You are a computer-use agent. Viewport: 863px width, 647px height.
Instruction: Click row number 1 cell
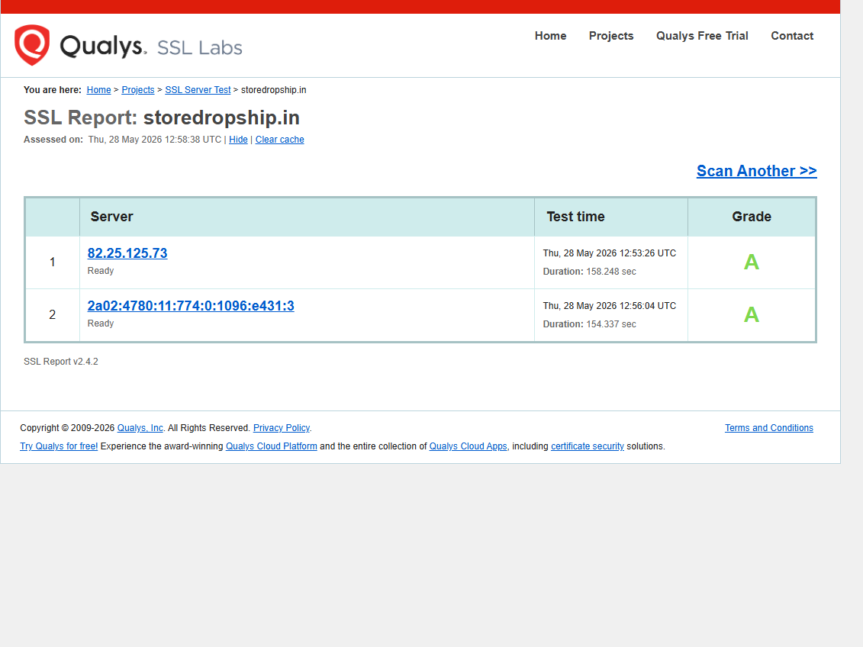[x=53, y=262]
